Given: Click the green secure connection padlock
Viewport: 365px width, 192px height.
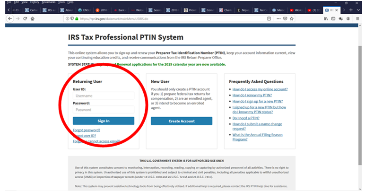Looking at the screenshot, I should (x=77, y=18).
